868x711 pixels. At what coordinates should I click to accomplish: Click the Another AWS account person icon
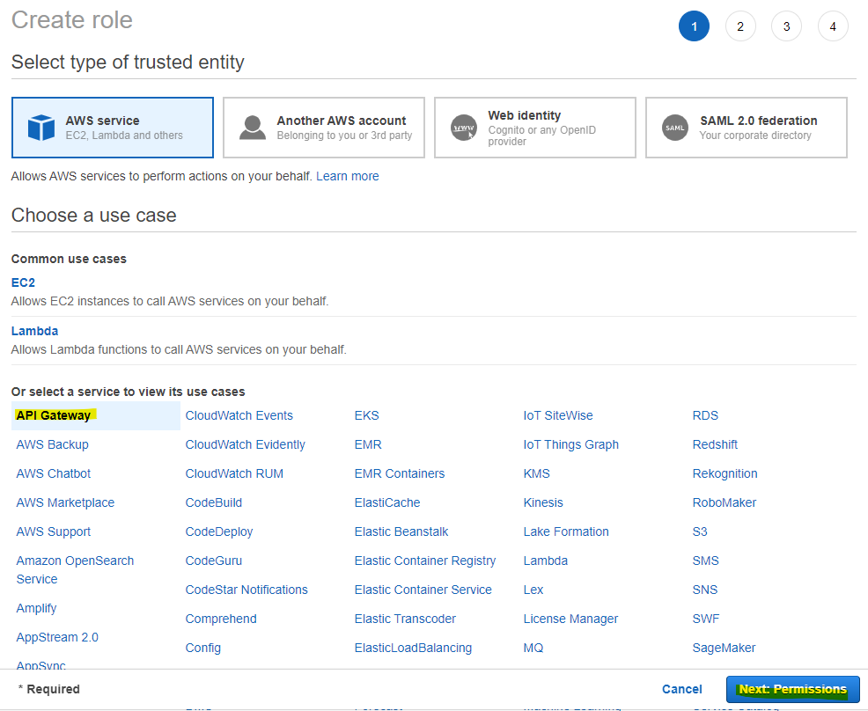click(253, 127)
